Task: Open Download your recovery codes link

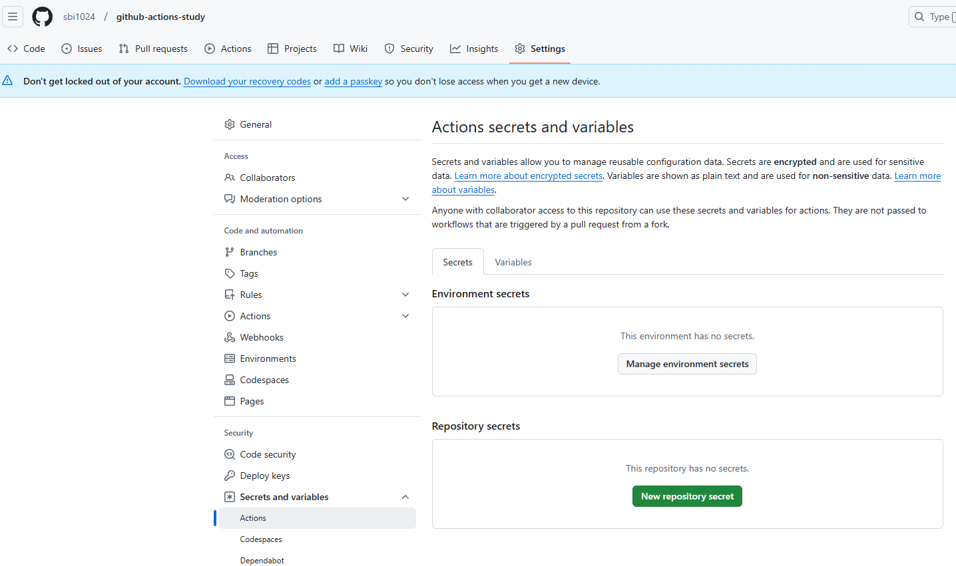Action: click(x=247, y=81)
